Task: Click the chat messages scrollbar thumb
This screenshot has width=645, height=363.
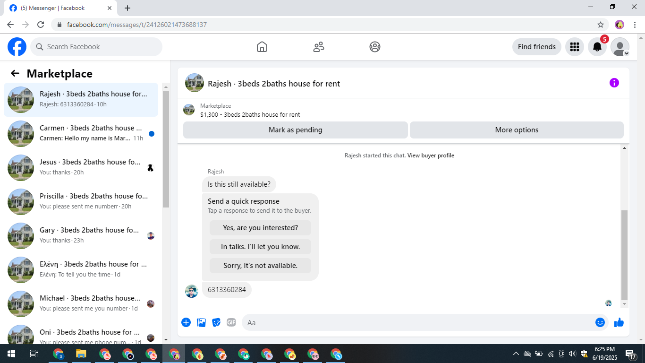Action: coord(624,255)
